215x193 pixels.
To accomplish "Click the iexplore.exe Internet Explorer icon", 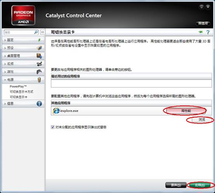I will point(56,111).
